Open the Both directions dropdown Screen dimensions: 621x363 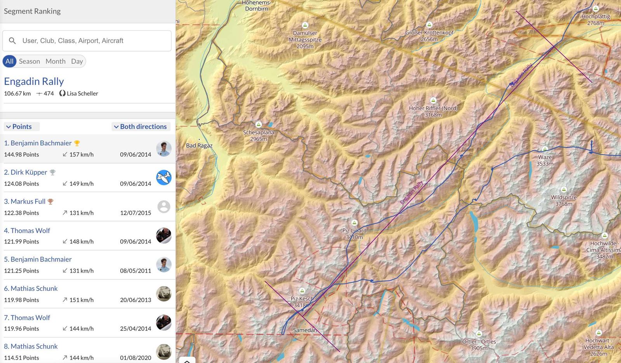click(x=140, y=126)
